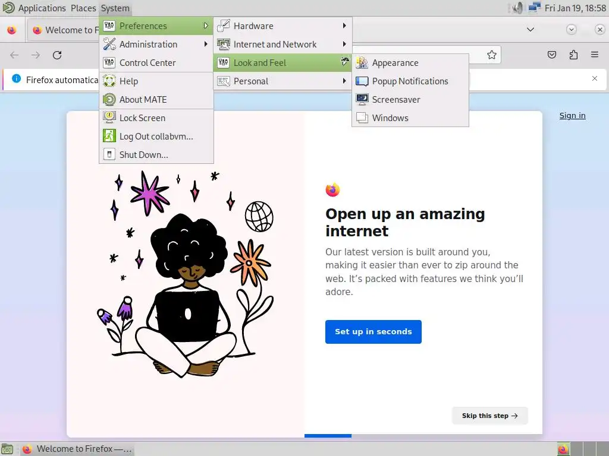Click the About MATE logo icon
Screen dimensions: 609x456
[109, 100]
